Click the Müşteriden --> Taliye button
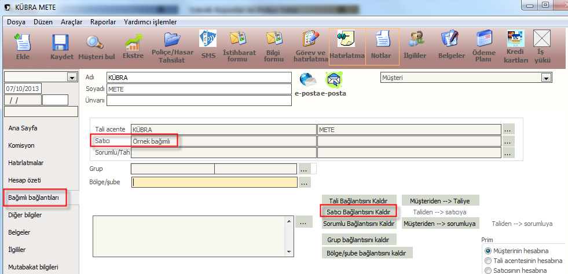 pos(441,201)
